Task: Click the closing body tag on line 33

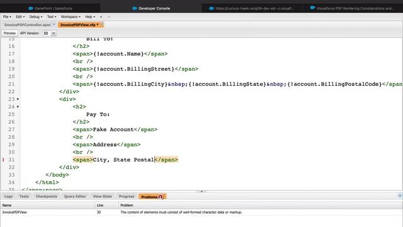Action: click(x=57, y=175)
